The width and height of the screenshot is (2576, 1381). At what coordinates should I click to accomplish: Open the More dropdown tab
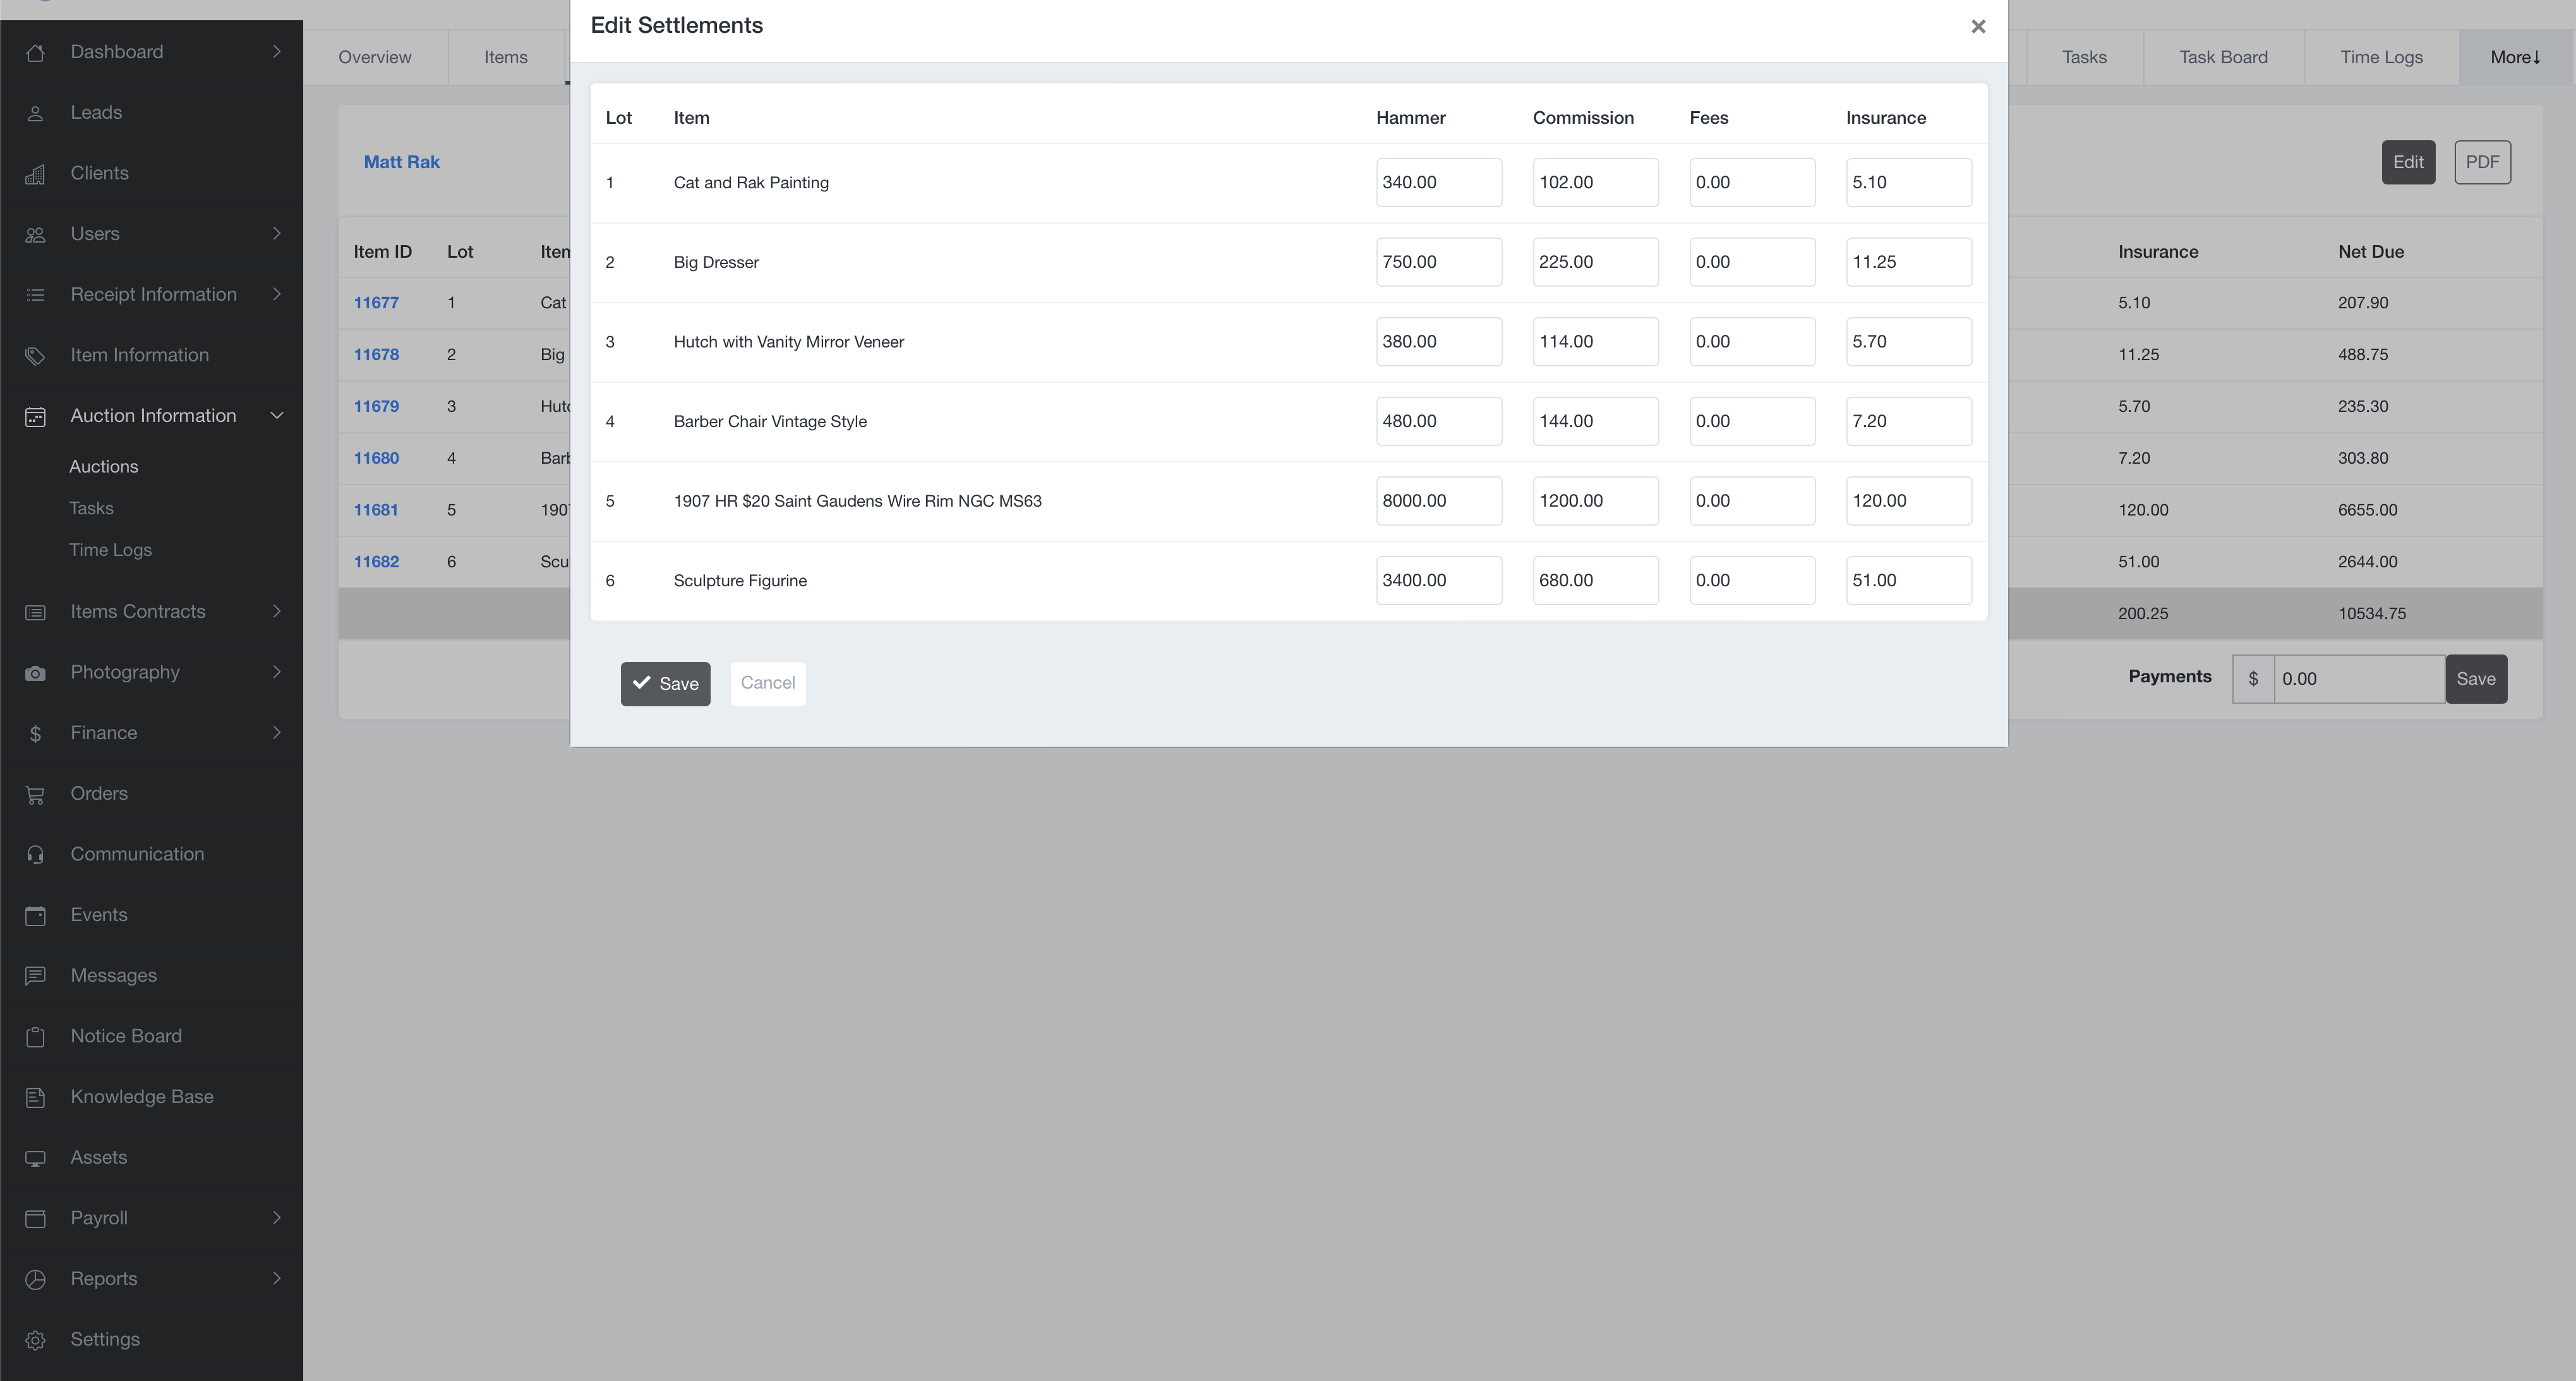[2515, 57]
